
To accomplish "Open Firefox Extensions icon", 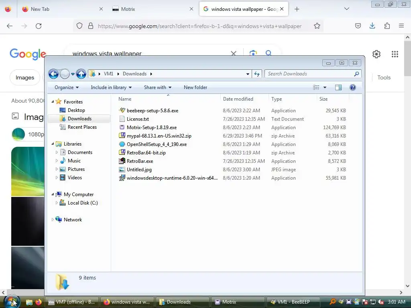I will pyautogui.click(x=387, y=26).
